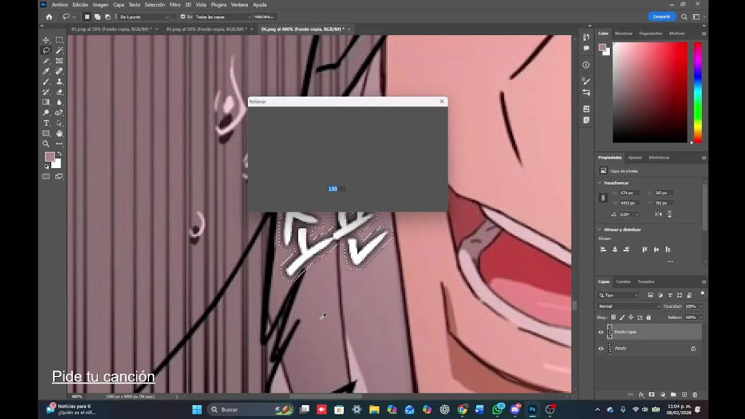
Task: Select the Dodge tool
Action: [46, 113]
